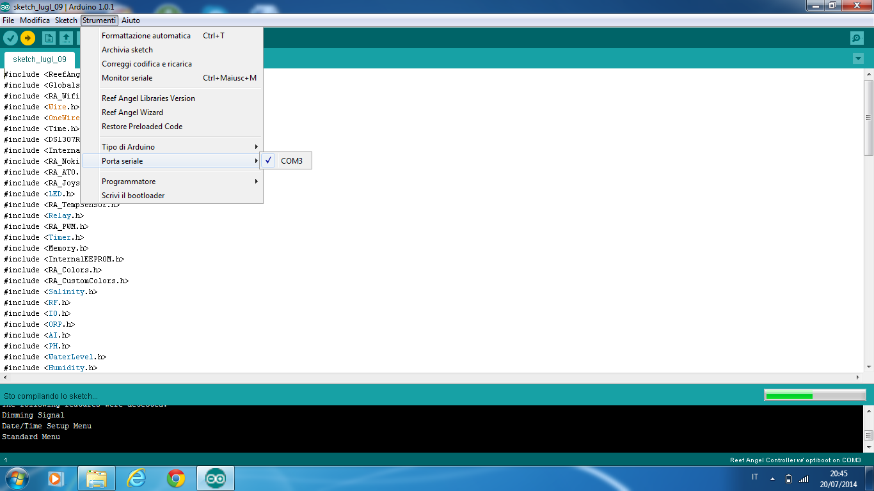The height and width of the screenshot is (491, 874).
Task: Click 'Date/Time Setup Menu' console line
Action: pos(47,426)
